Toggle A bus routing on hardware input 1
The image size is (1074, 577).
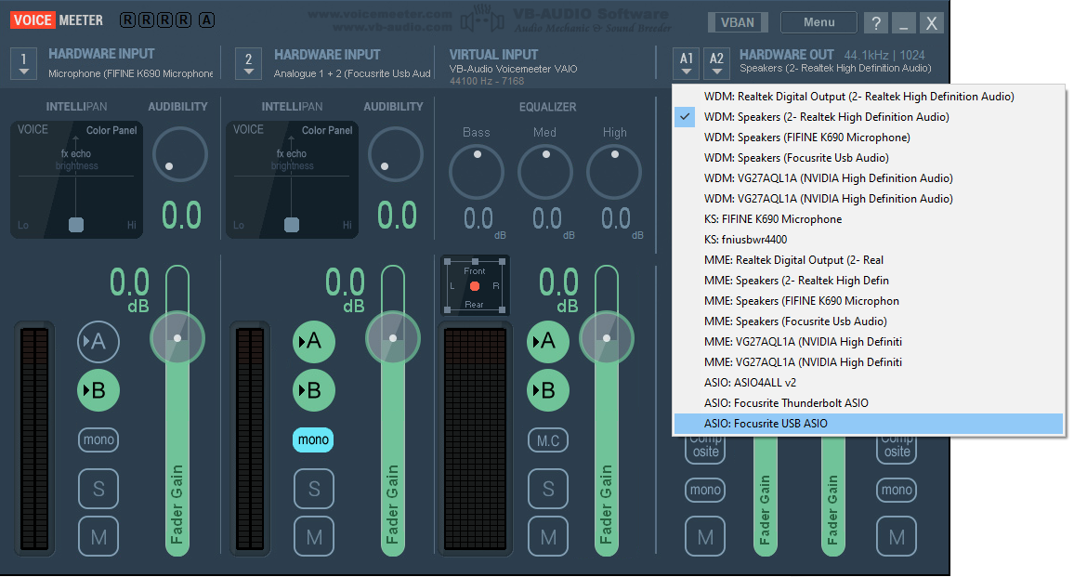[x=98, y=341]
